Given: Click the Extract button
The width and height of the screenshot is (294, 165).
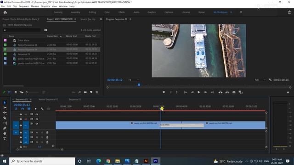Looking at the screenshot, I should point(227,92).
